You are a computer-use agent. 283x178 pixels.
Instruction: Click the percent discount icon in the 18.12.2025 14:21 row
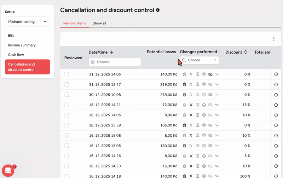click(x=191, y=105)
